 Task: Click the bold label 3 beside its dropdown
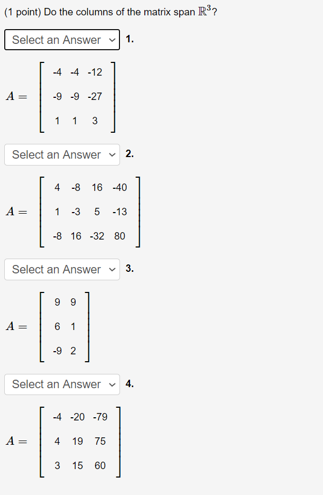coord(129,269)
